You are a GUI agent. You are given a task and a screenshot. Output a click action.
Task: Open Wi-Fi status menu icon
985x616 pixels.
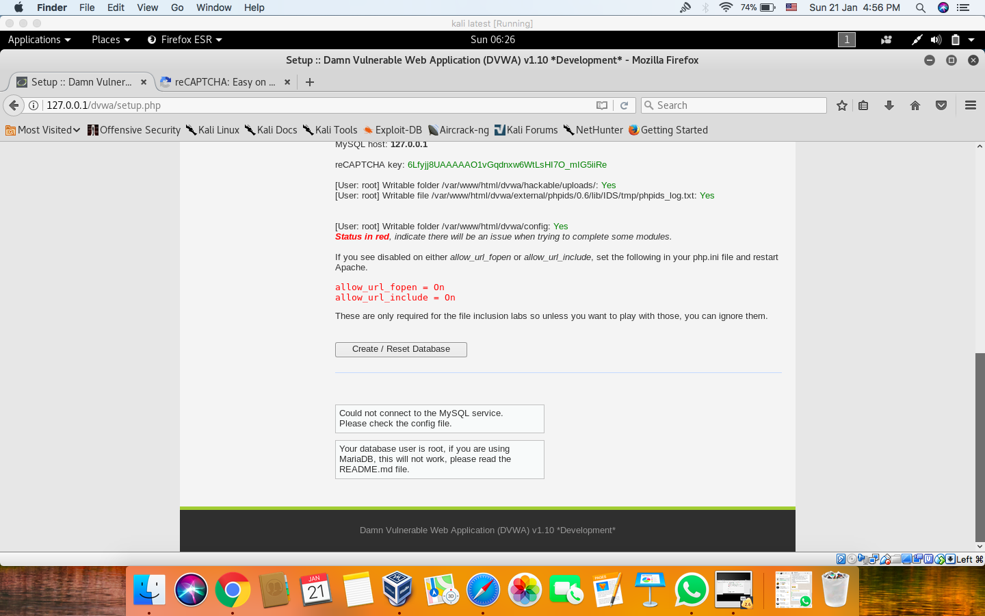point(726,8)
